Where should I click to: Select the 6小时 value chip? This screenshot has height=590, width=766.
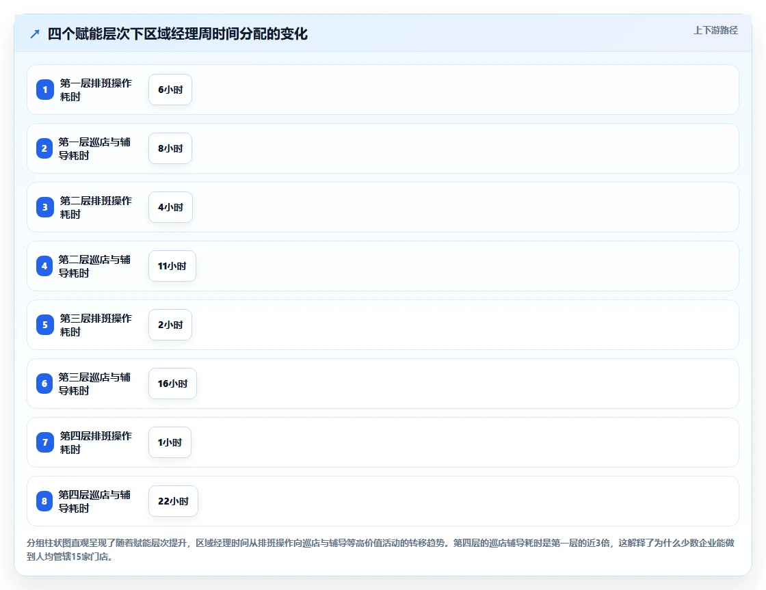click(x=170, y=90)
